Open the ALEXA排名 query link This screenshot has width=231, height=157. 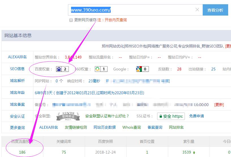[49, 127]
